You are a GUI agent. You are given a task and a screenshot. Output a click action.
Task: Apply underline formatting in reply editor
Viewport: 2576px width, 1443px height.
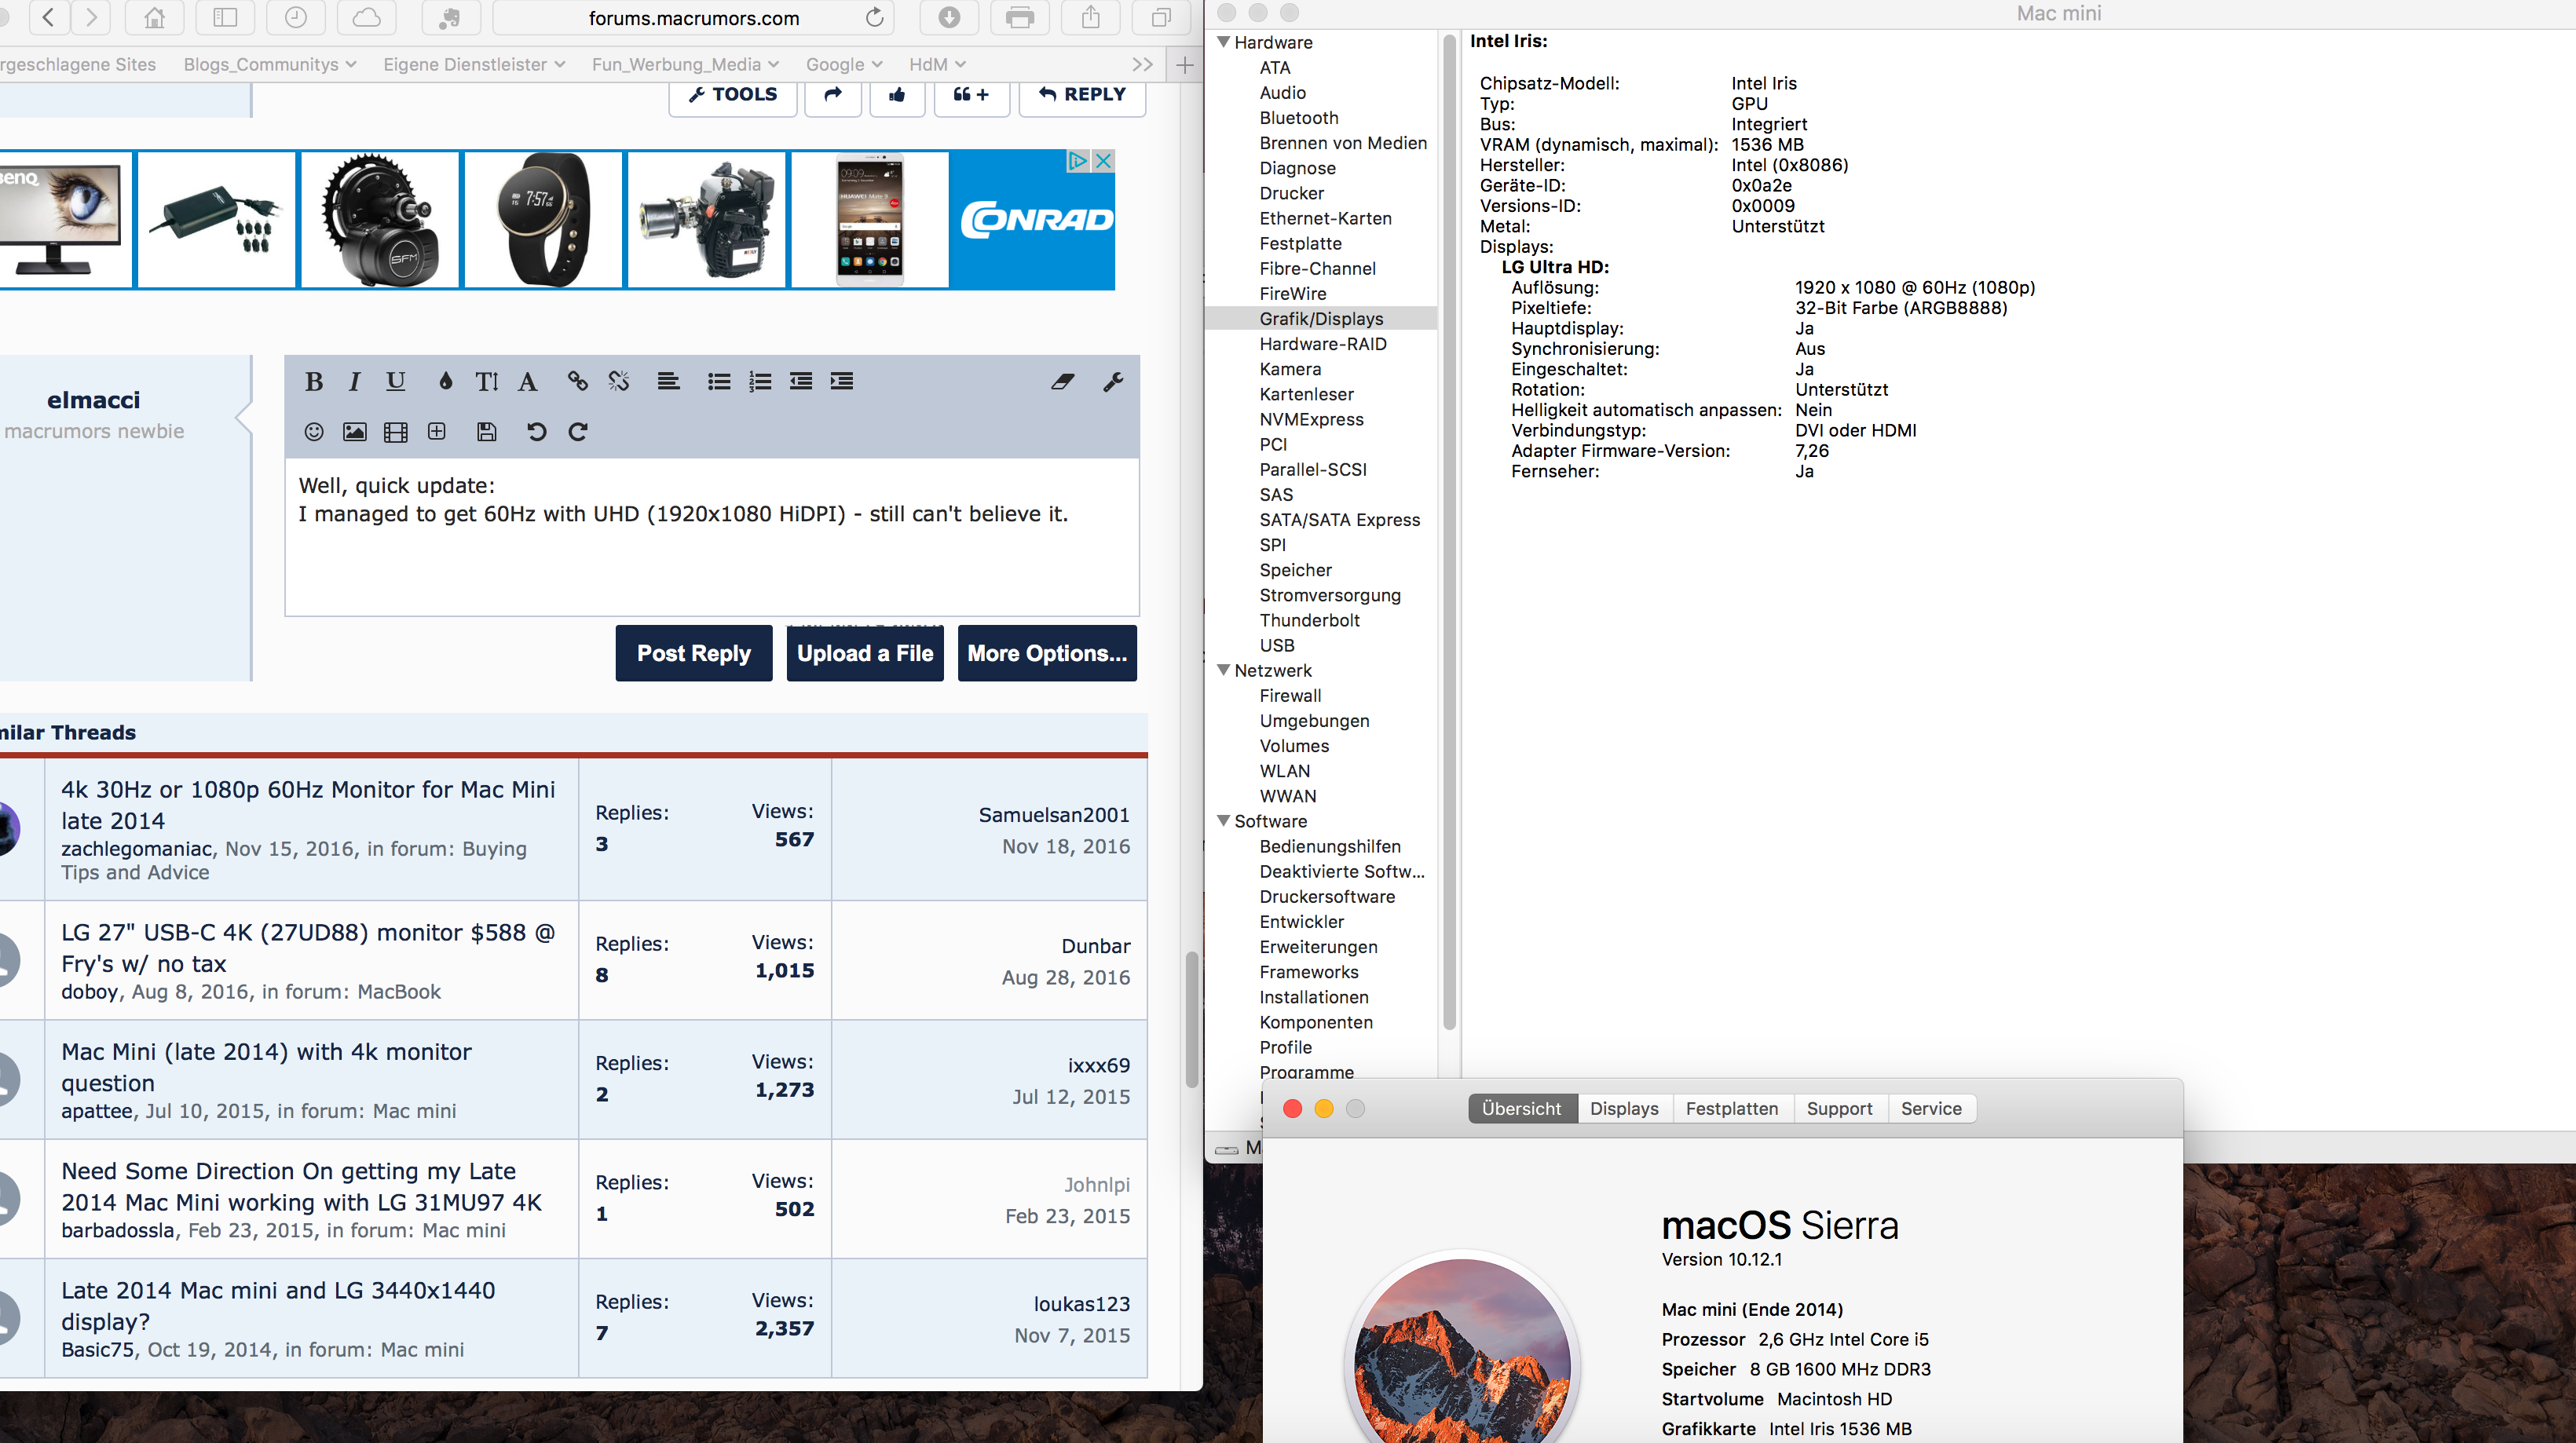[x=395, y=381]
